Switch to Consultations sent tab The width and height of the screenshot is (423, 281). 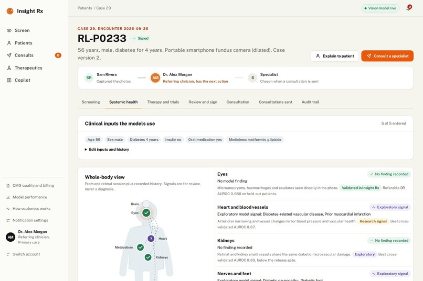click(x=276, y=102)
